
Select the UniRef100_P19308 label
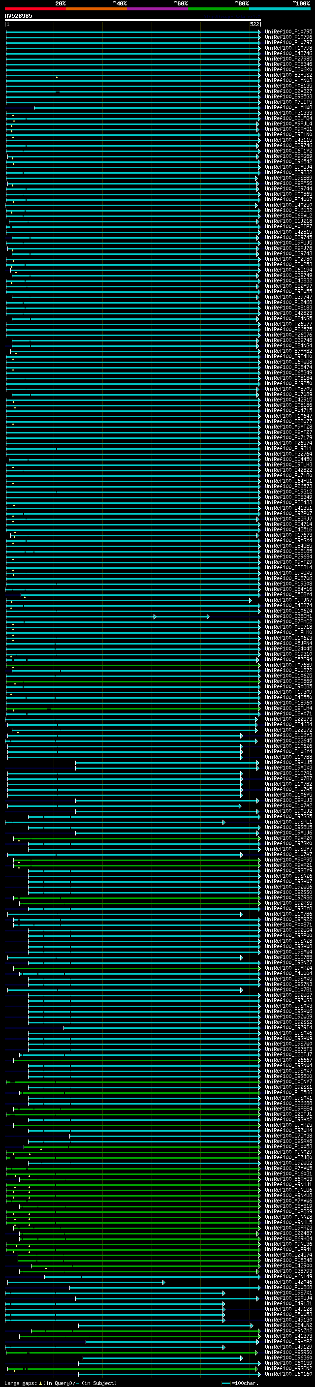pyautogui.click(x=288, y=584)
